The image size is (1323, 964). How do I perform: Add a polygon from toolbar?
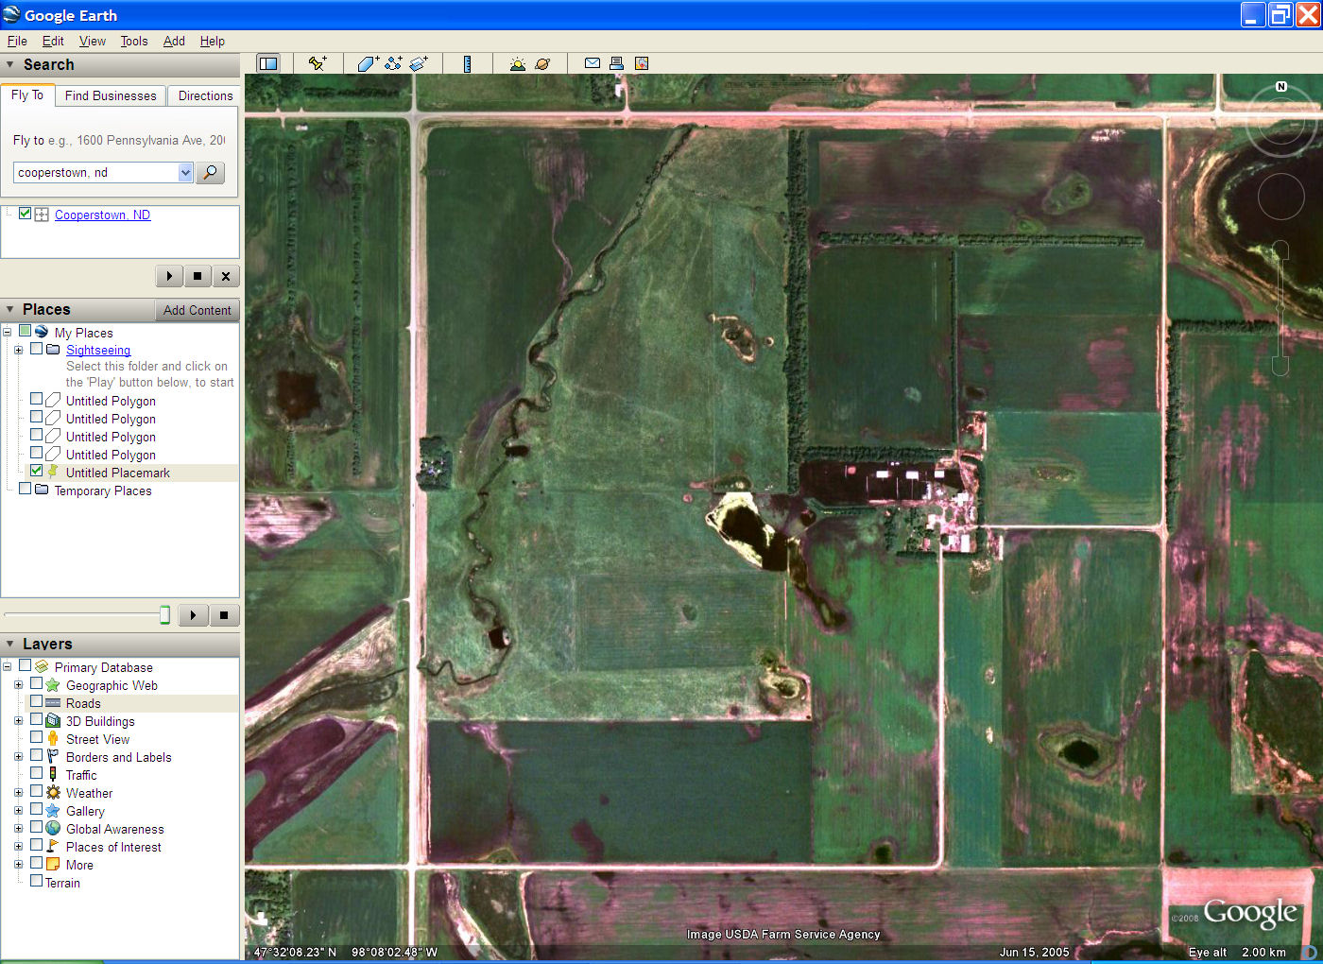pos(369,63)
